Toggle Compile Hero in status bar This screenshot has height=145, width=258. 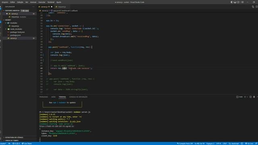coord(185,143)
